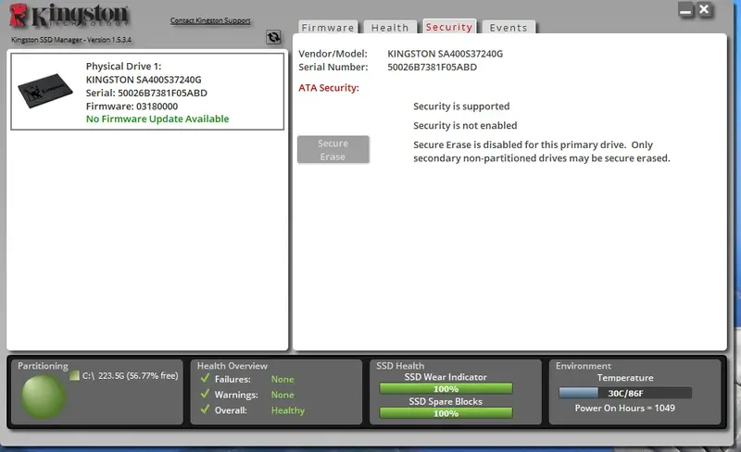This screenshot has height=452, width=741.
Task: Click the 'Healthy' overall status value
Action: pos(288,410)
